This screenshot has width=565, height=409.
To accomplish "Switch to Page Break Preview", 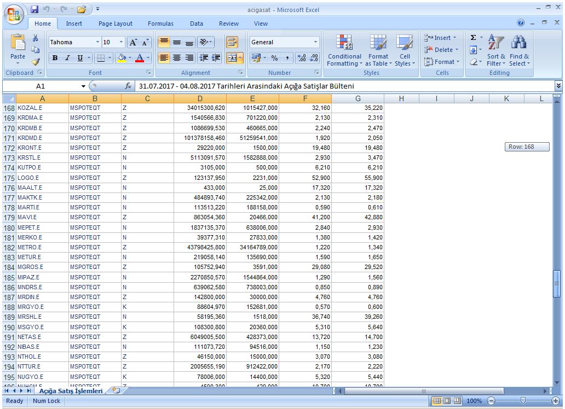I will click(457, 401).
